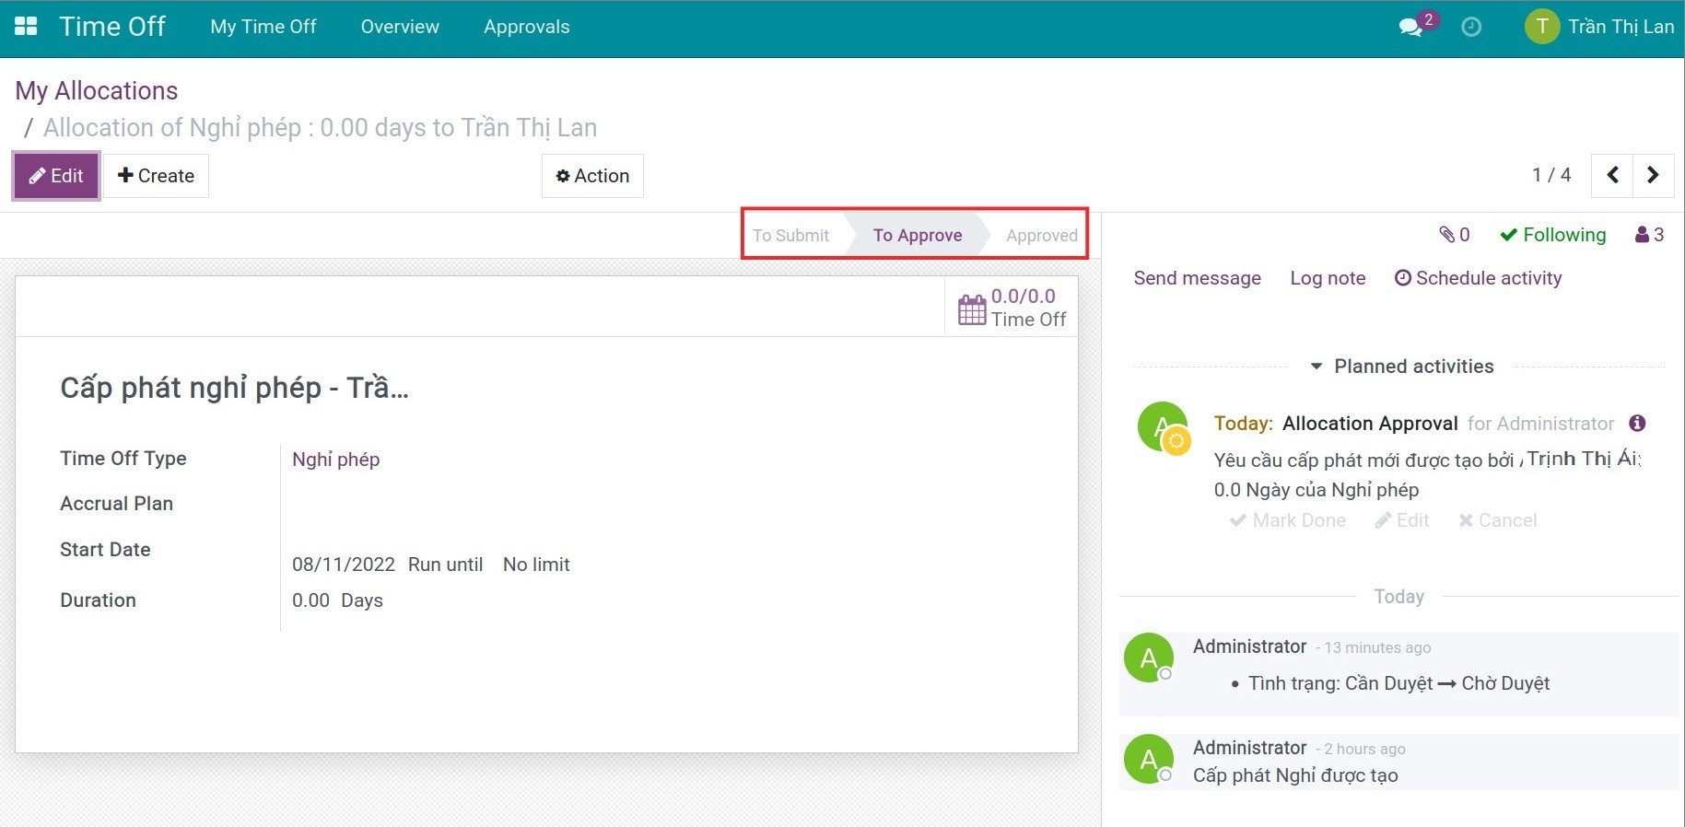Open the 0.0/0.0 Time Off calendar stat
Screen dimensions: 1685x827
(x=1012, y=308)
